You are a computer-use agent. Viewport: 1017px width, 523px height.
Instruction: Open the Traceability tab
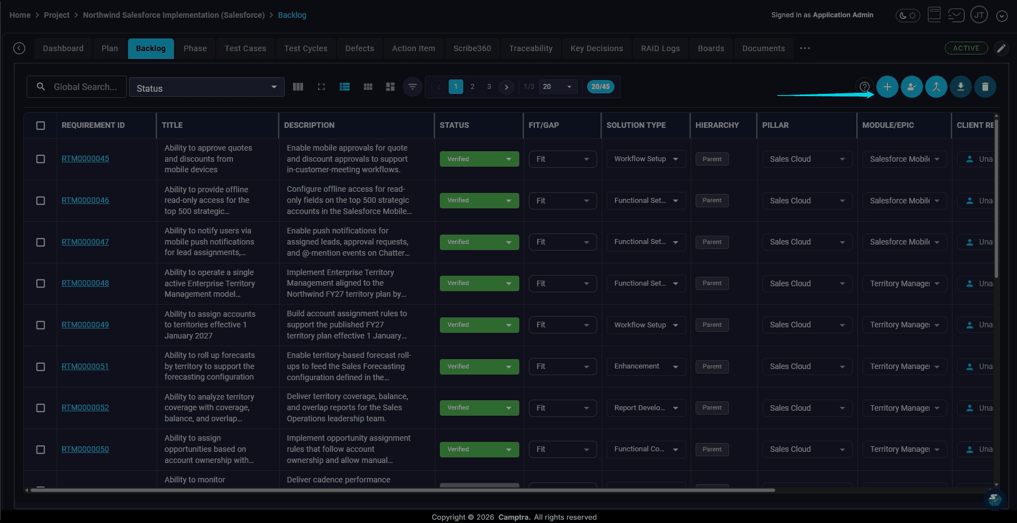tap(530, 48)
